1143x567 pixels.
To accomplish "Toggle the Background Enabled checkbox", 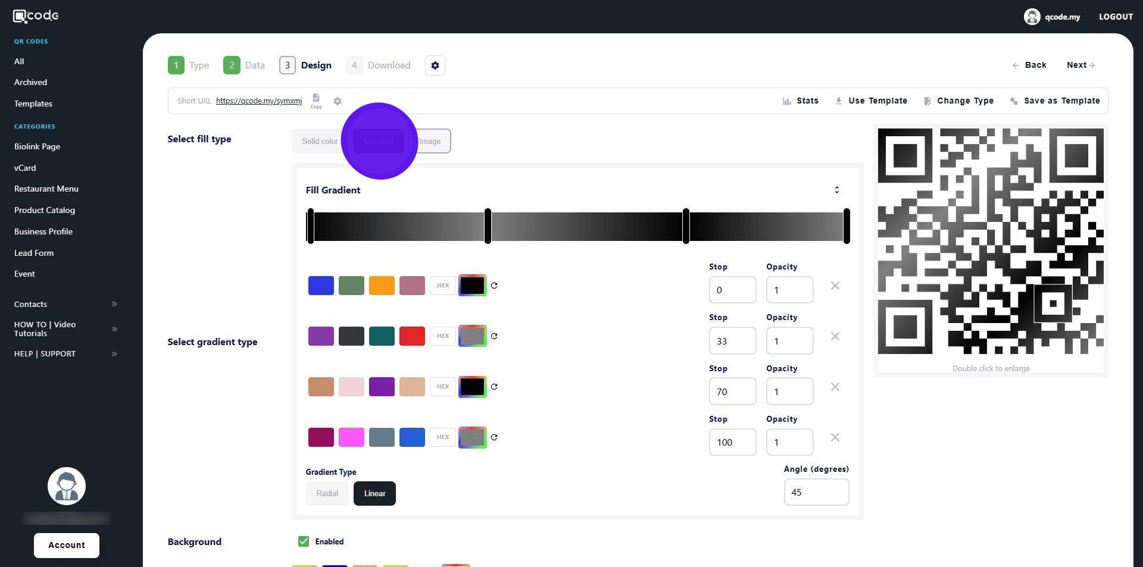I will tap(304, 541).
